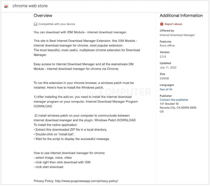This screenshot has height=186, width=210.
Task: Select the Overview section heading
Action: tap(43, 16)
